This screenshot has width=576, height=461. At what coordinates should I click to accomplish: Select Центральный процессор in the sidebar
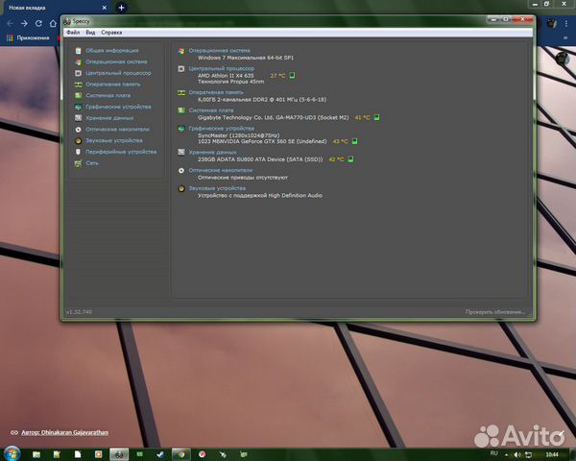coord(118,73)
